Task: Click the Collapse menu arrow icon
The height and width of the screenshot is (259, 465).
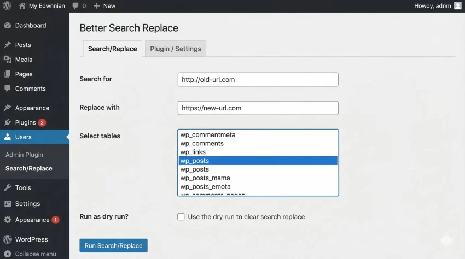Action: click(x=8, y=254)
